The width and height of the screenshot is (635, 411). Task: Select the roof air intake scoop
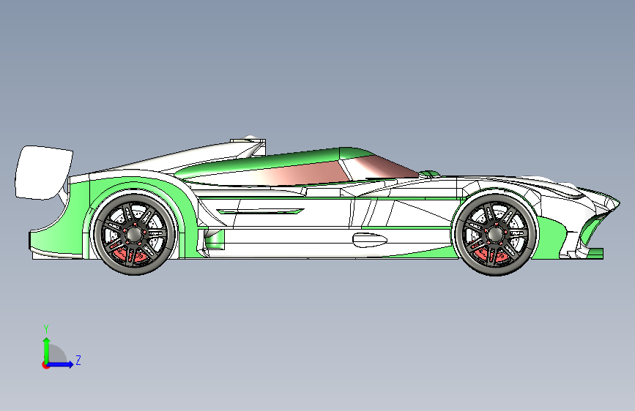(x=248, y=146)
